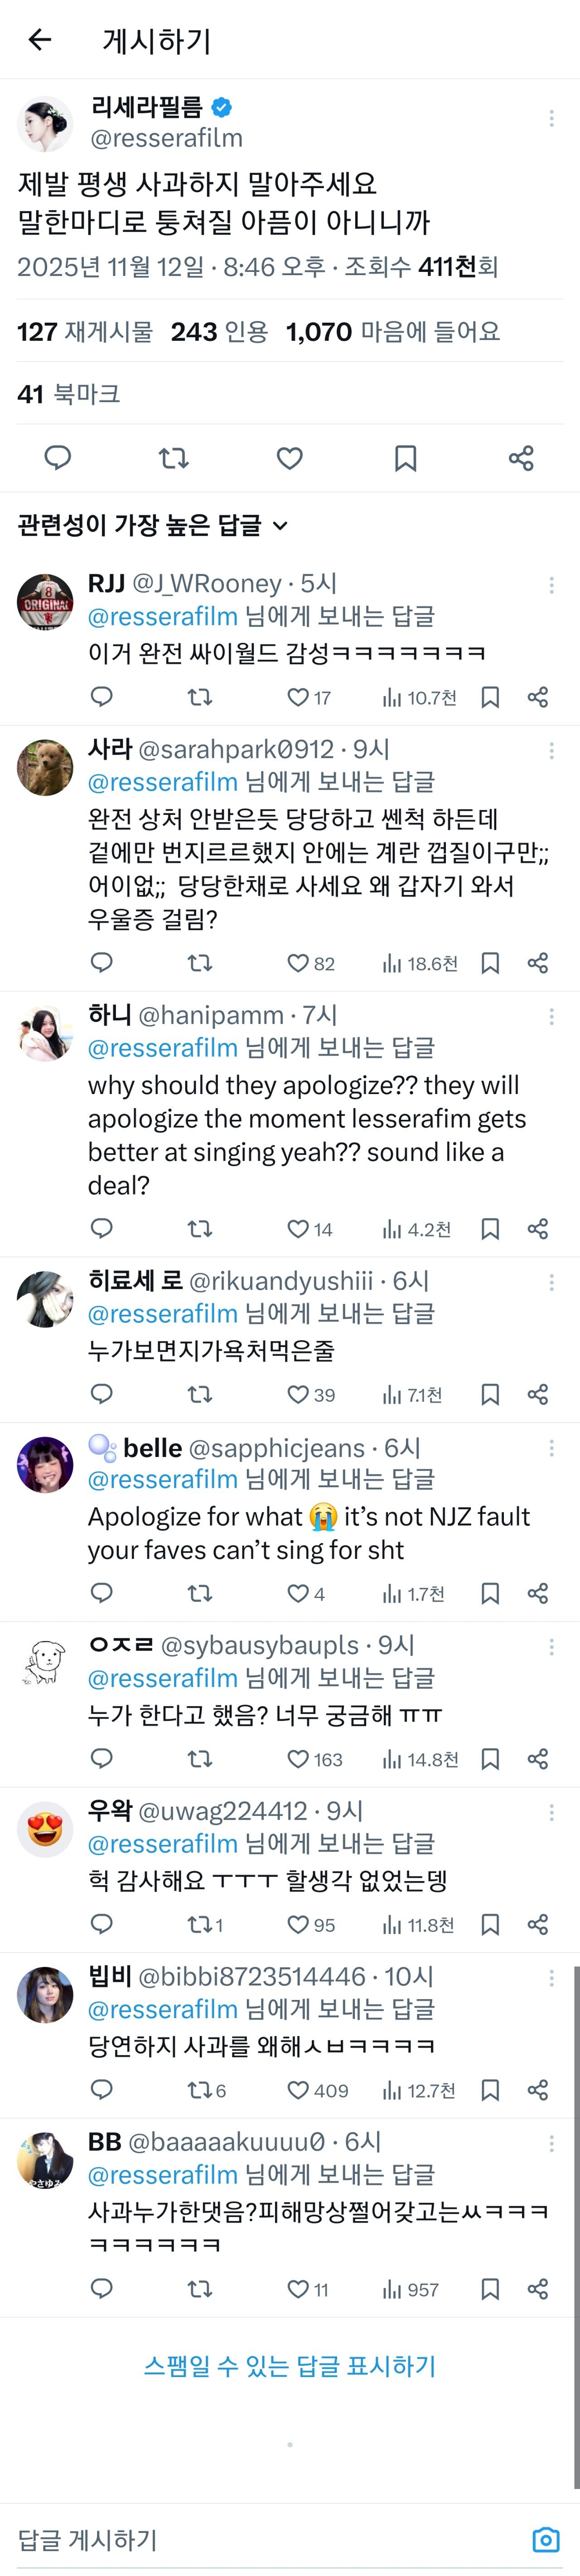Screen dimensions: 580x2576
Task: Open reply on the main post
Action: tap(58, 458)
